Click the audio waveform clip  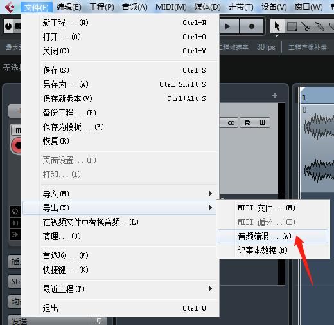coord(317,148)
